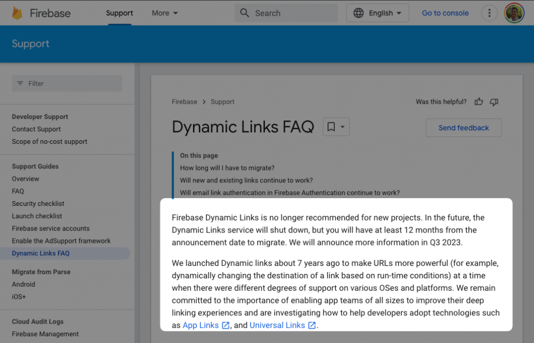Bookmark the Dynamic Links FAQ page
The width and height of the screenshot is (534, 343).
click(331, 127)
